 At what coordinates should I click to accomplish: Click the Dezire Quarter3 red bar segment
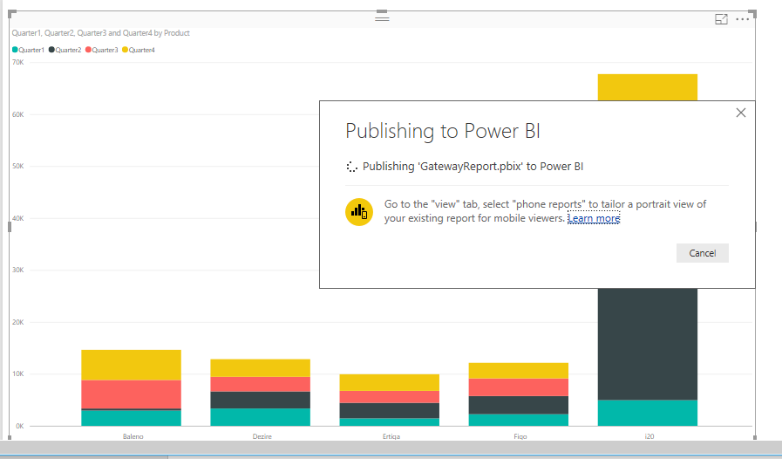[x=261, y=385]
